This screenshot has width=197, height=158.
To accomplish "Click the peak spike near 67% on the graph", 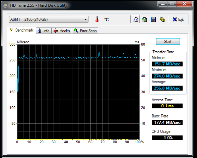I will point(99,53).
